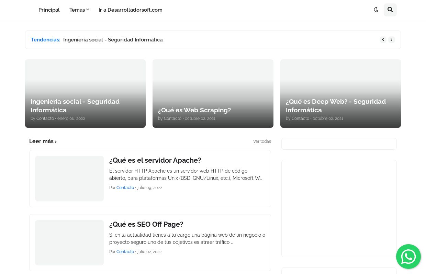Click the Ver todas link
This screenshot has width=426, height=274.
pos(262,141)
